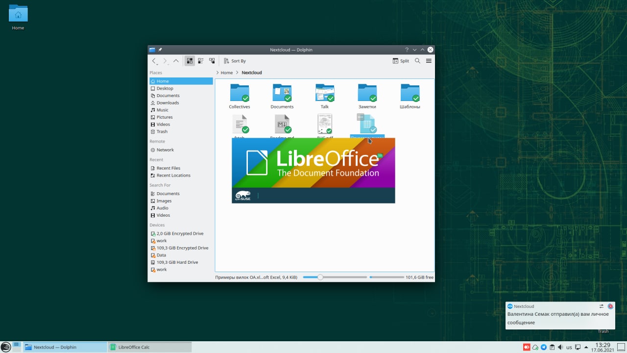The image size is (627, 353).
Task: Open the volume speaker tray icon
Action: pos(560,347)
